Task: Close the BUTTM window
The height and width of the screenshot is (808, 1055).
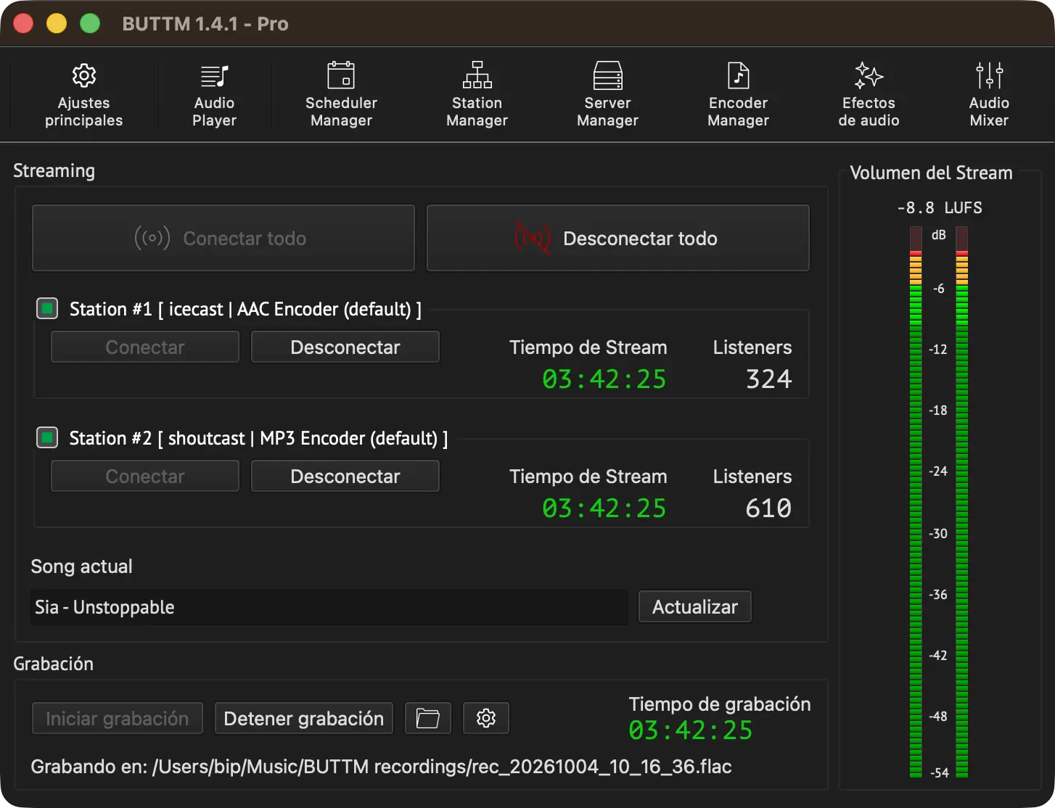Action: pyautogui.click(x=23, y=23)
